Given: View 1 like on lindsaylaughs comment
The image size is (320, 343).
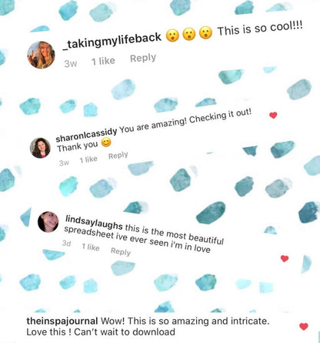Looking at the screenshot, I should coord(91,247).
